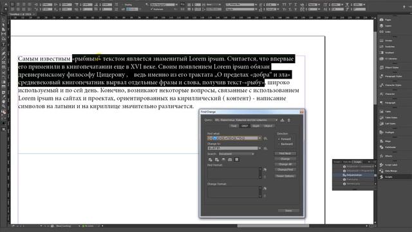Select the Hand tool

[3, 102]
